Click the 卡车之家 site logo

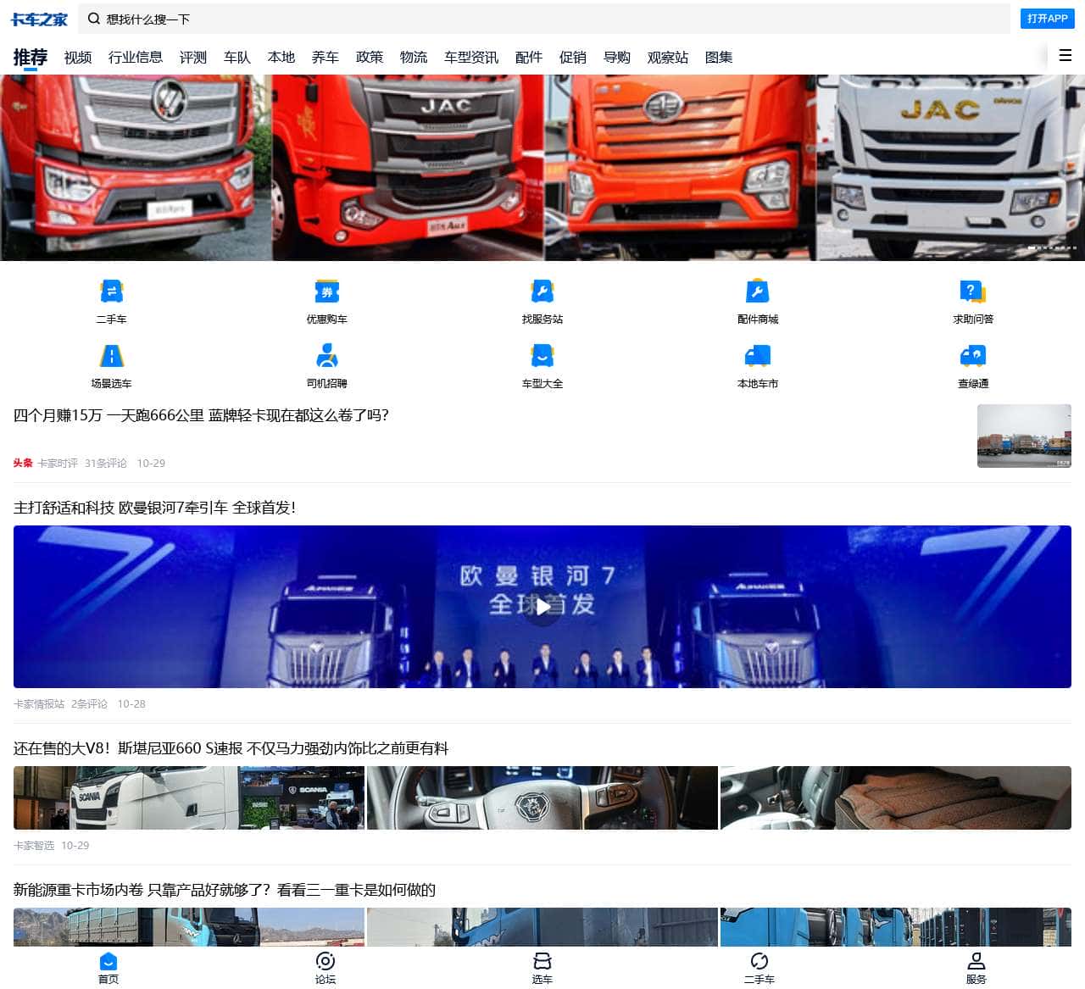pos(39,19)
